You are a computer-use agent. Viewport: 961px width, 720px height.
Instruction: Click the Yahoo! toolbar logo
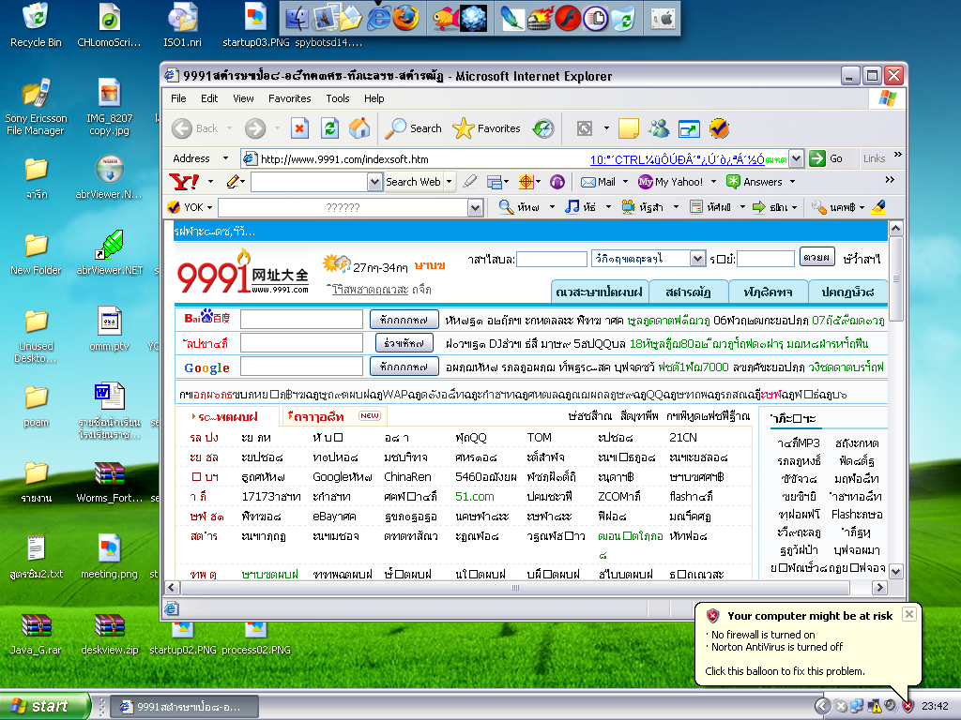[184, 182]
